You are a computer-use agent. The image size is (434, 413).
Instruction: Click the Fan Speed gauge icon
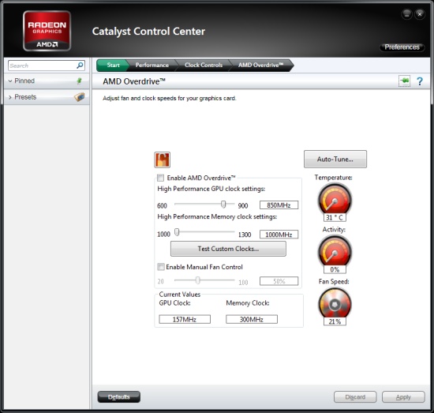click(x=335, y=303)
